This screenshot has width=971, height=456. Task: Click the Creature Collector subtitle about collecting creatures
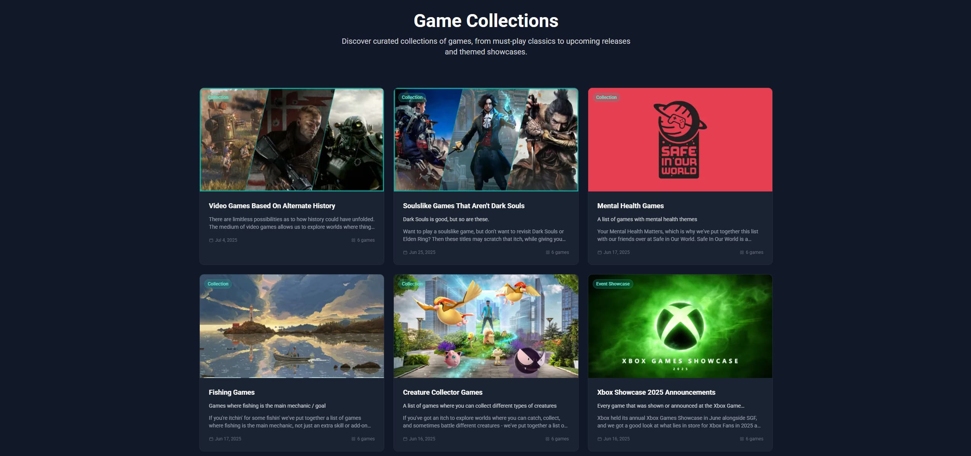pyautogui.click(x=480, y=406)
